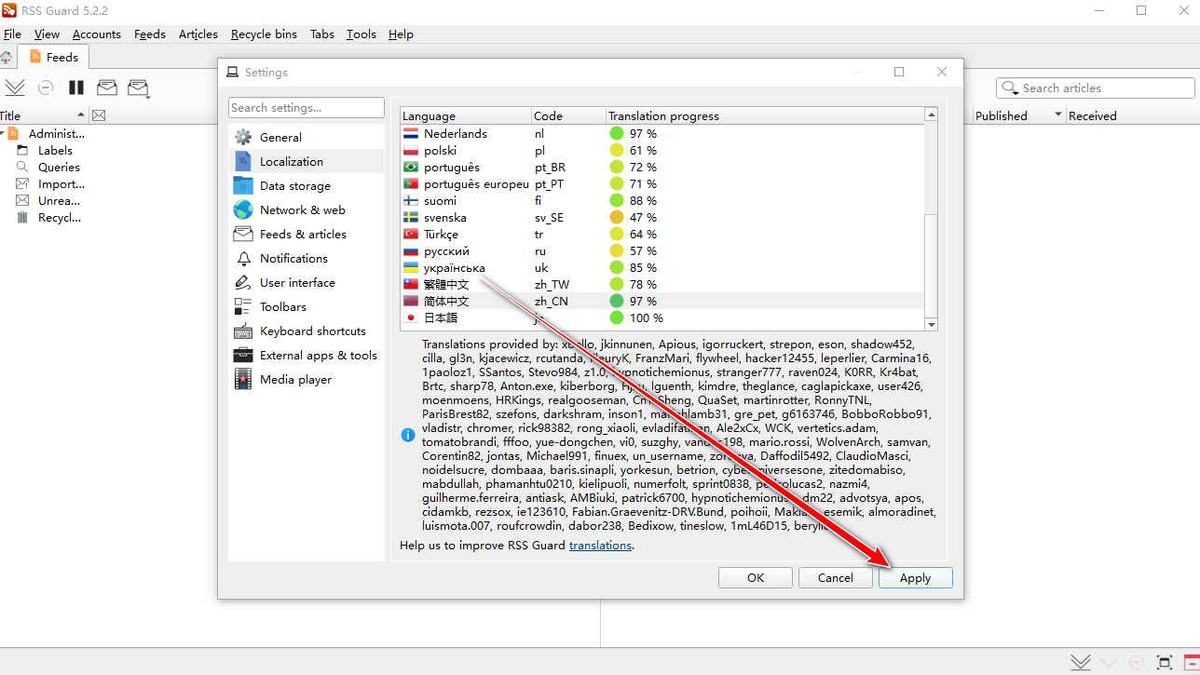Select polski language row
This screenshot has width=1200, height=675.
coord(662,150)
